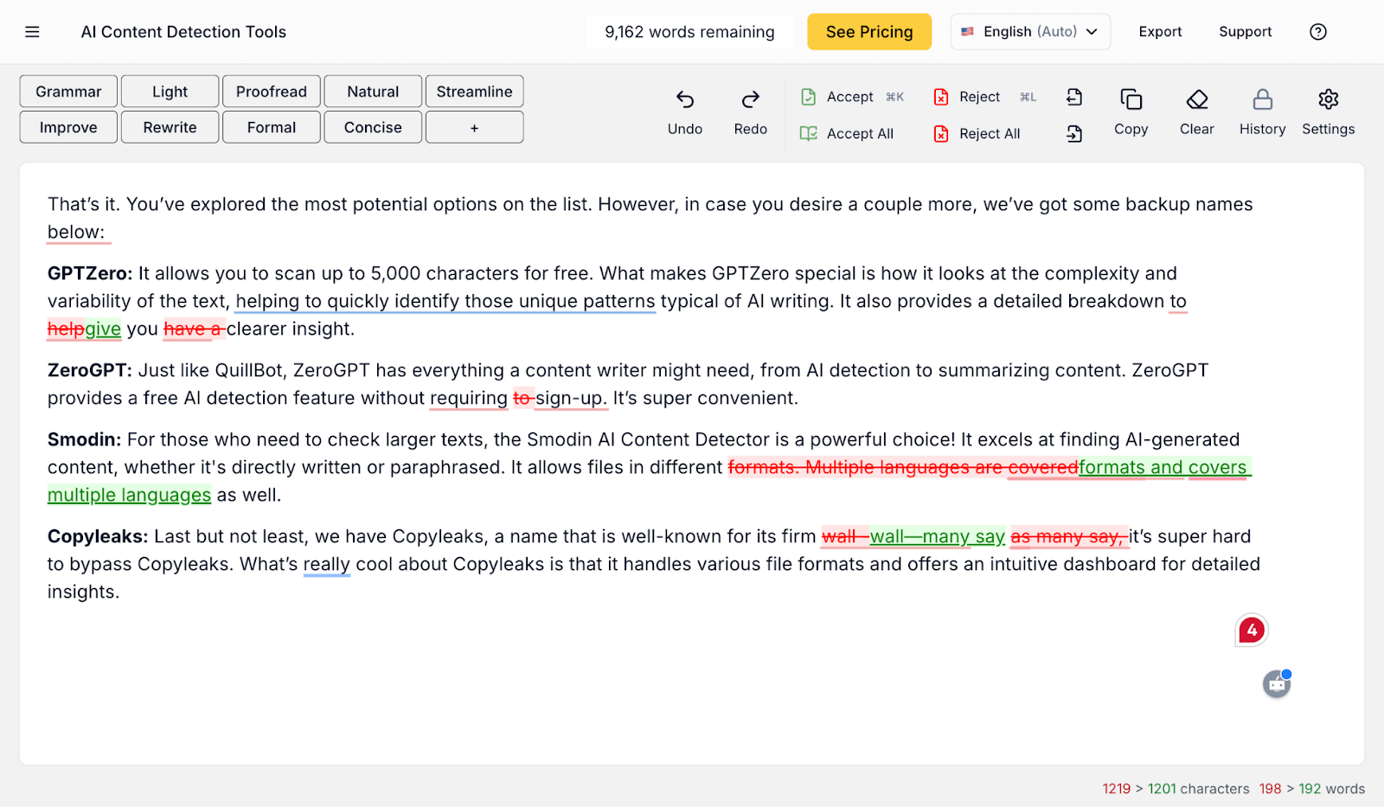Accept the current suggestion
Viewport: 1384px width, 807px height.
tap(852, 97)
